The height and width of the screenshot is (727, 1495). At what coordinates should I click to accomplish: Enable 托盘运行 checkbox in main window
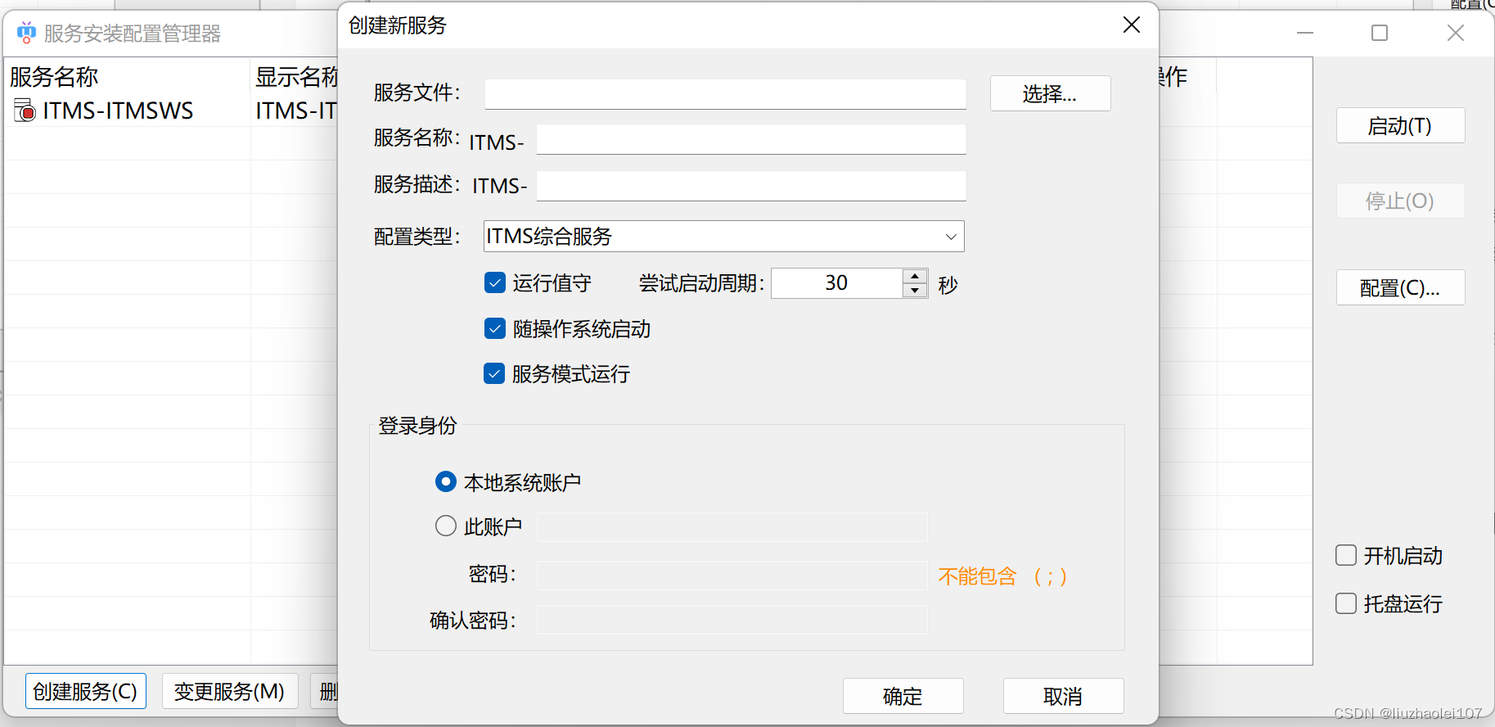click(1346, 603)
